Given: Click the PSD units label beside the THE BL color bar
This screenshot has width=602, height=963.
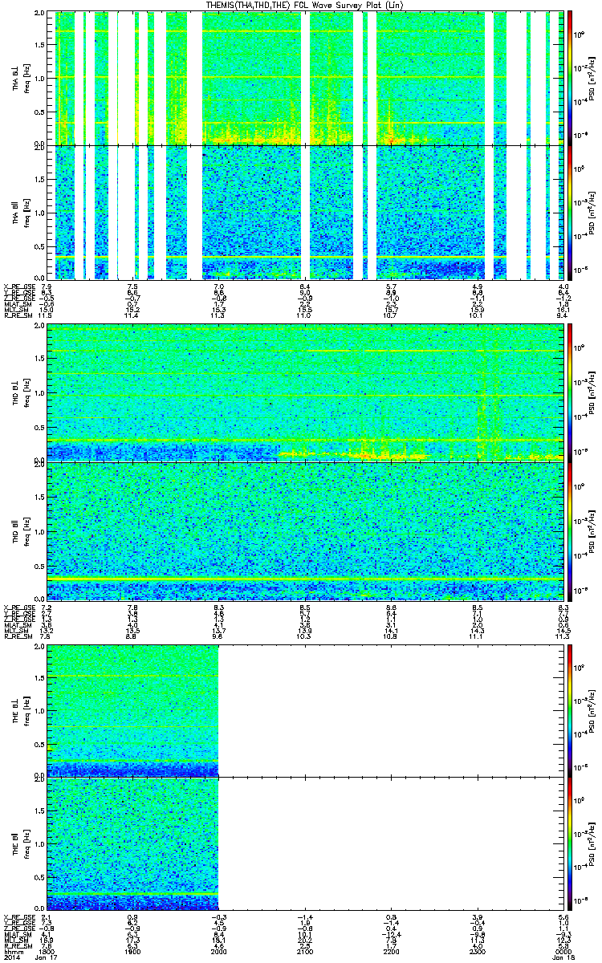Looking at the screenshot, I should (x=592, y=710).
